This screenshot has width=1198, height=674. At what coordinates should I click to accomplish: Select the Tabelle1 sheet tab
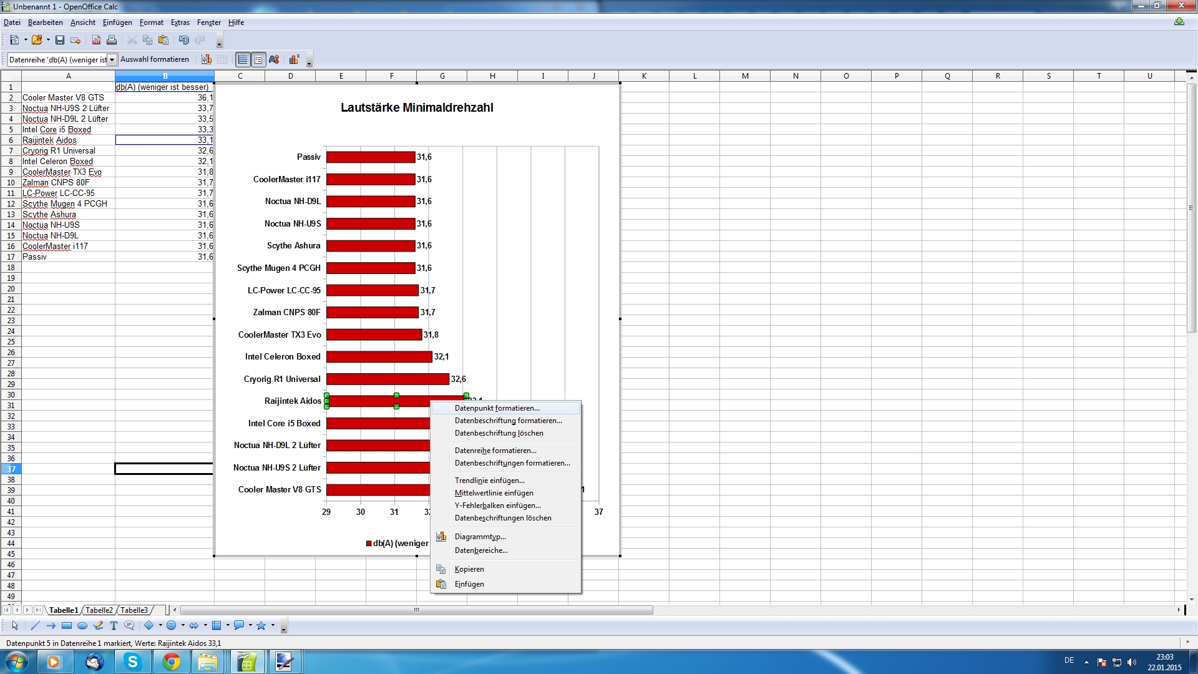64,610
